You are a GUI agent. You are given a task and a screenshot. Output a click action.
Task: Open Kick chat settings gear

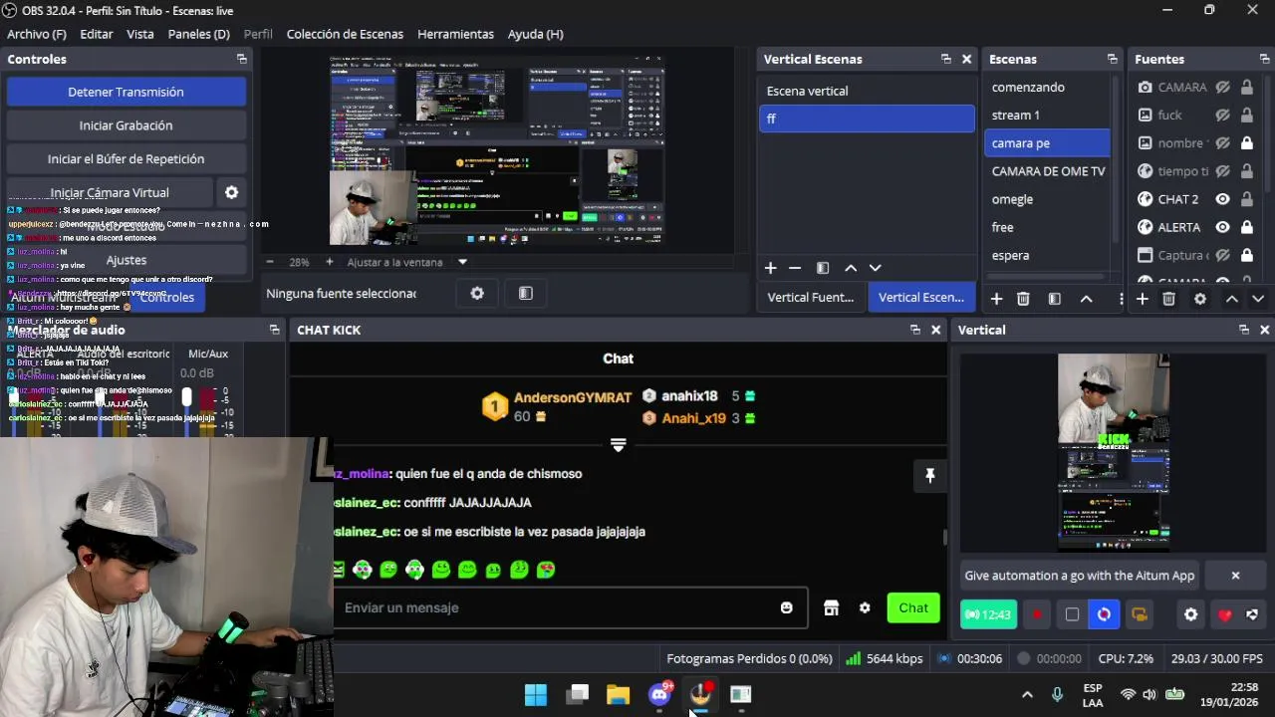click(x=865, y=608)
